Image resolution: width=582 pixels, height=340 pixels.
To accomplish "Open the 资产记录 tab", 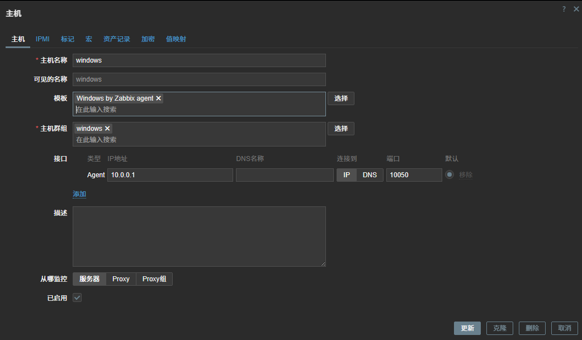I will [117, 39].
